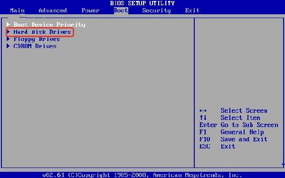Click the up-down arrows key symbol
Image resolution: width=285 pixels, height=178 pixels.
203,118
